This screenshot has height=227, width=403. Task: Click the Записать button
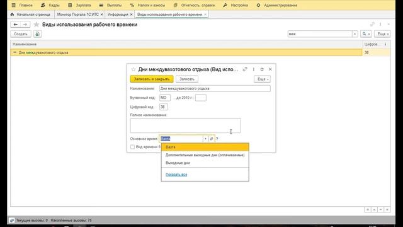pyautogui.click(x=187, y=79)
